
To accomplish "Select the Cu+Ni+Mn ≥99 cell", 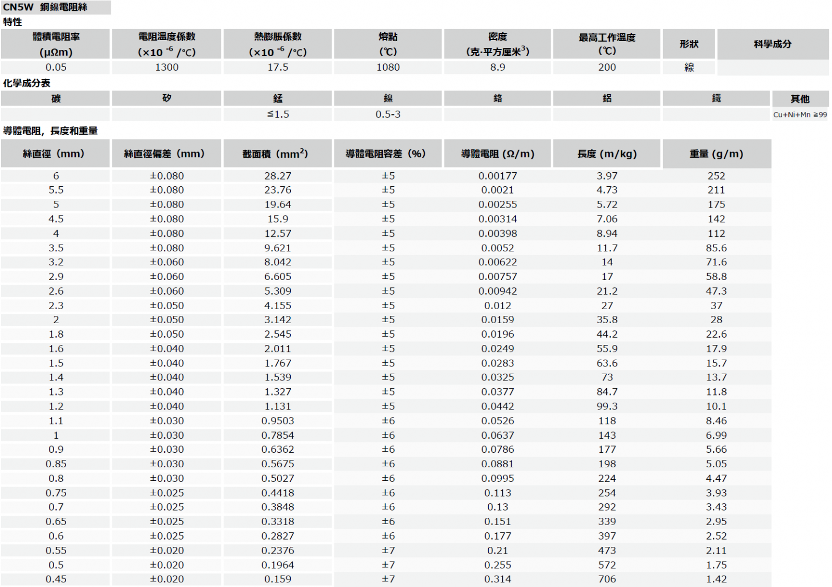I will (800, 114).
